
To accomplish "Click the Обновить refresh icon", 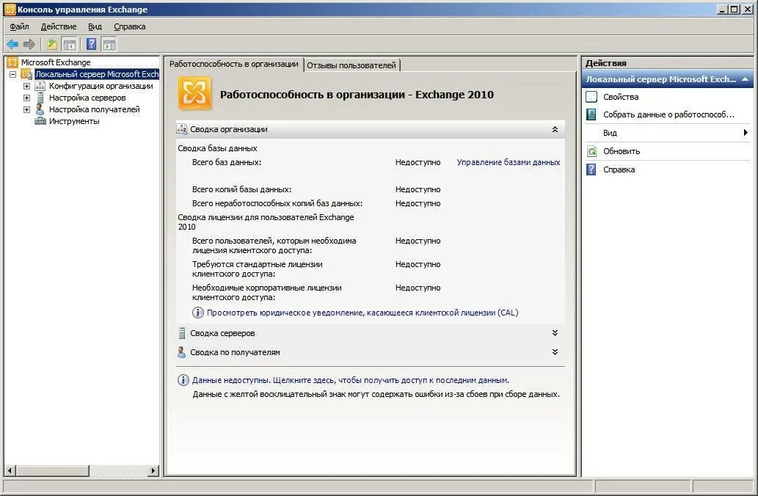I will click(x=591, y=151).
